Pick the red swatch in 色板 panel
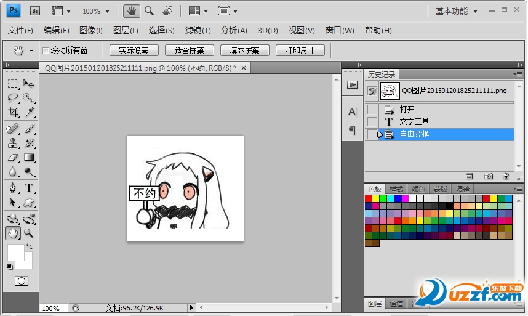The width and height of the screenshot is (528, 316). coord(369,198)
